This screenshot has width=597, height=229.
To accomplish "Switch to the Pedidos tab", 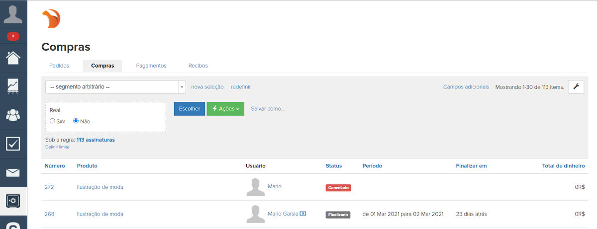I will coord(59,66).
